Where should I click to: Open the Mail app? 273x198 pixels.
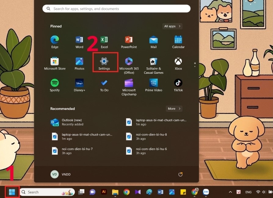pyautogui.click(x=154, y=42)
